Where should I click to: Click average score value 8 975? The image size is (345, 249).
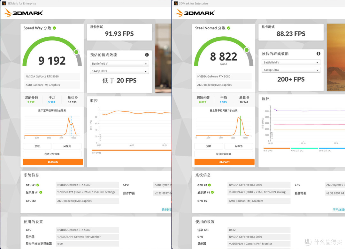[223, 102]
